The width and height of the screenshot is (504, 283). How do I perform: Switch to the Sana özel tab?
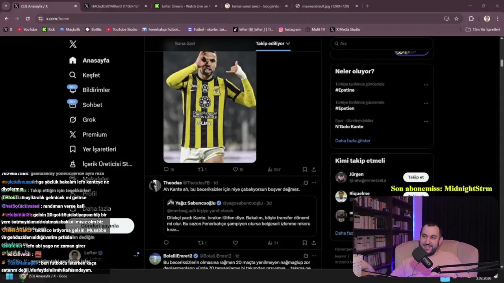click(x=185, y=43)
